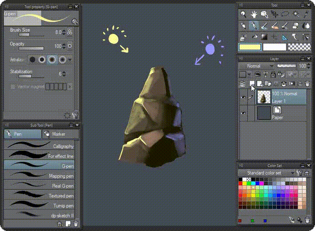Click copy sub tool icon in Sub Tool panel
315x231 pixels.
point(68,224)
